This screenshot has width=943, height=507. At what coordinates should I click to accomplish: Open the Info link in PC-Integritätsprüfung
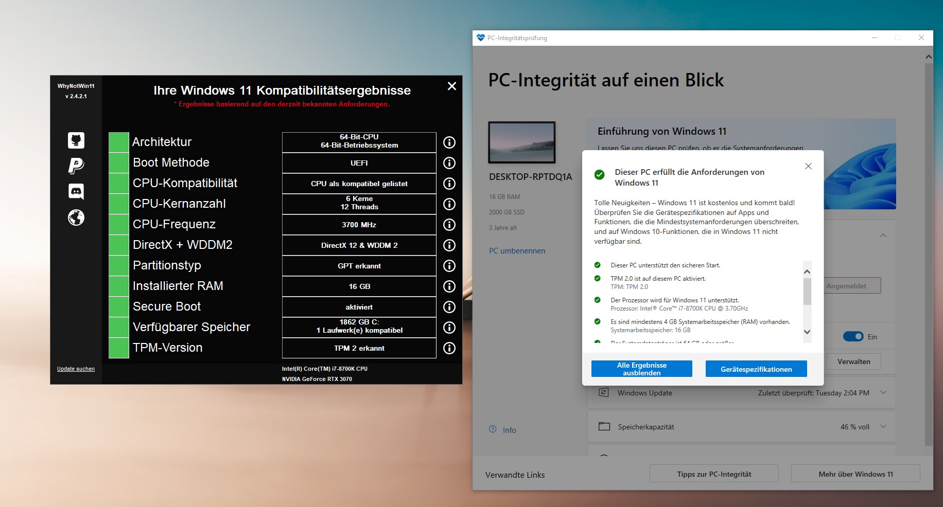(509, 430)
